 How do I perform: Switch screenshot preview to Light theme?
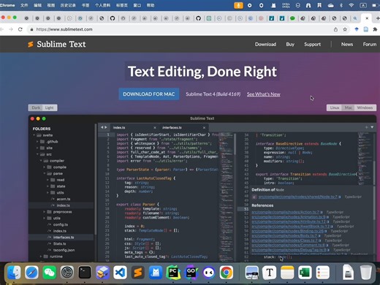pos(50,107)
